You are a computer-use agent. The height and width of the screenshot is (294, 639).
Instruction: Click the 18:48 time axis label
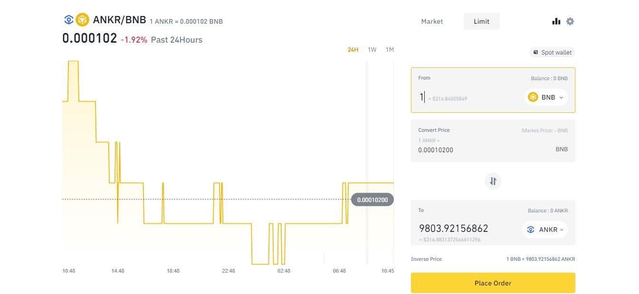[x=173, y=271]
